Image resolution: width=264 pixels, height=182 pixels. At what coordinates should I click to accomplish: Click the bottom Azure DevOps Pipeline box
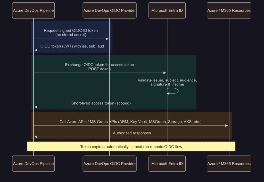[33, 164]
